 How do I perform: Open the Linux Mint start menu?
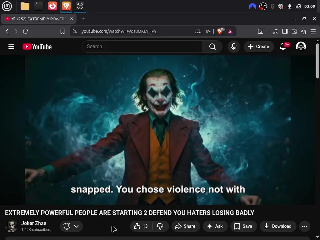(x=7, y=6)
